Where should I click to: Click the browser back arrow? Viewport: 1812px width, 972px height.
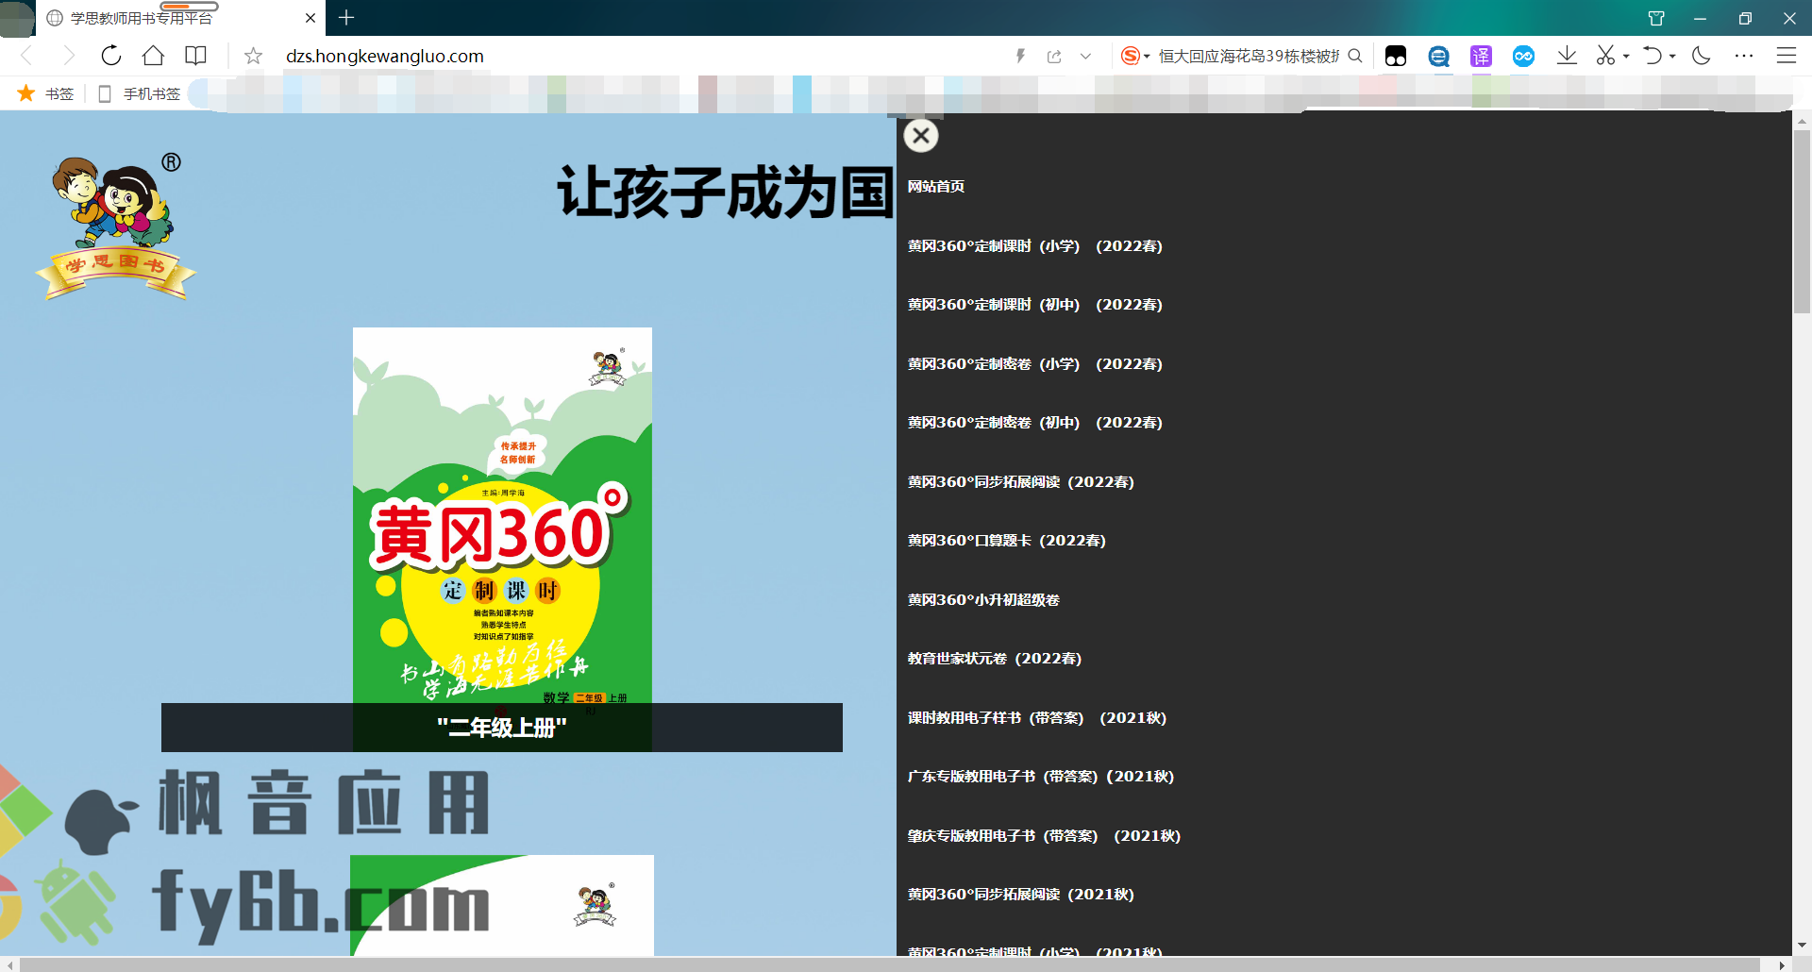pyautogui.click(x=26, y=56)
